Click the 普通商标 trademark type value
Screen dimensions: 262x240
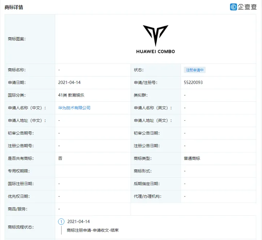point(192,159)
